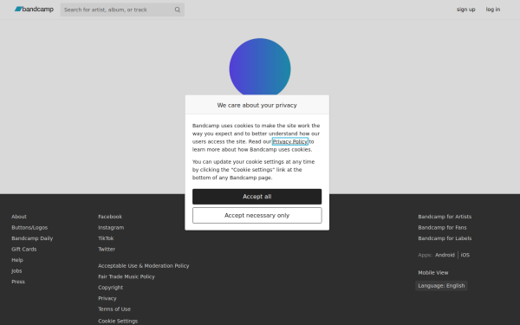Screen dimensions: 520x325
Task: Open the Android app link
Action: (x=445, y=255)
